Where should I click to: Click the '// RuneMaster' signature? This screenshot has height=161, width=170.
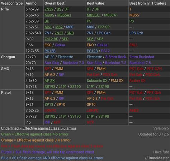(x=157, y=158)
